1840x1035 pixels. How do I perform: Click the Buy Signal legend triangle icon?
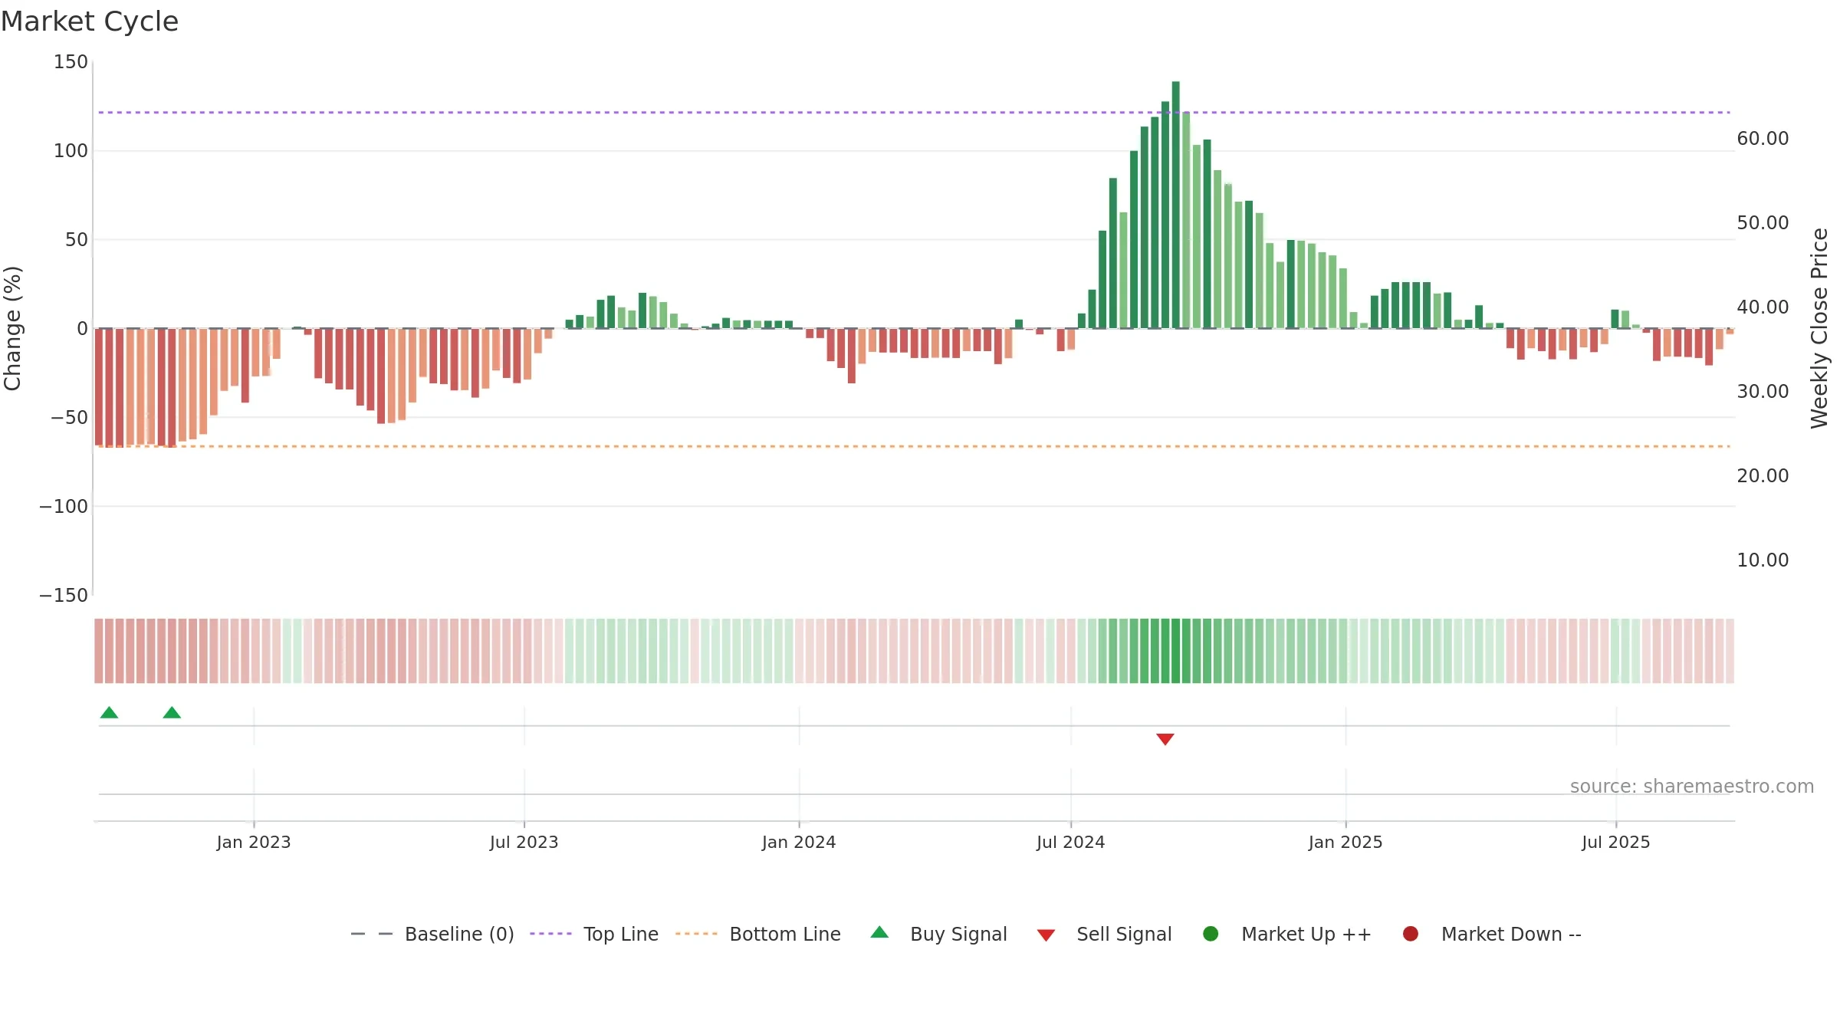pyautogui.click(x=879, y=932)
